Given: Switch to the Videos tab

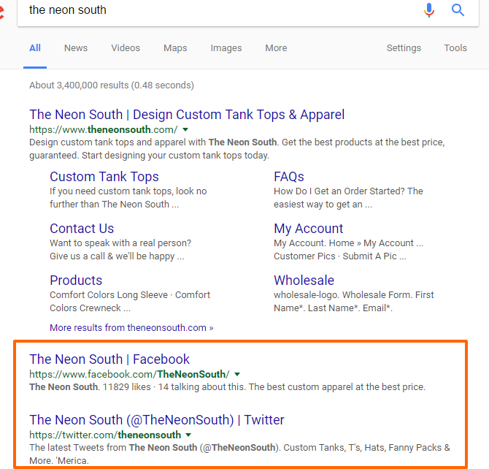Looking at the screenshot, I should click(x=126, y=47).
